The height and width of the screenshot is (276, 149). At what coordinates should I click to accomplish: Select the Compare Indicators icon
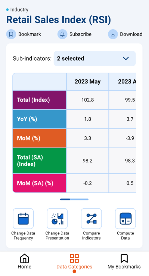point(91,219)
